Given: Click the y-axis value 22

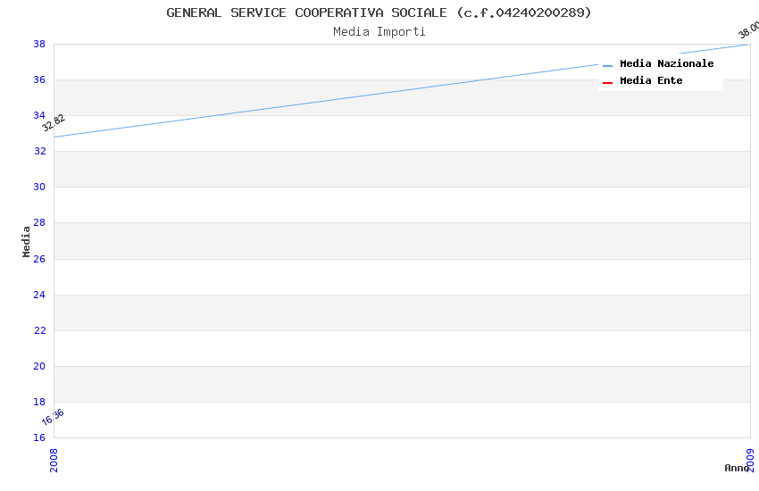Looking at the screenshot, I should pyautogui.click(x=39, y=331).
